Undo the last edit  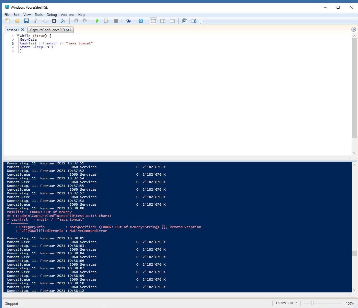click(76, 21)
